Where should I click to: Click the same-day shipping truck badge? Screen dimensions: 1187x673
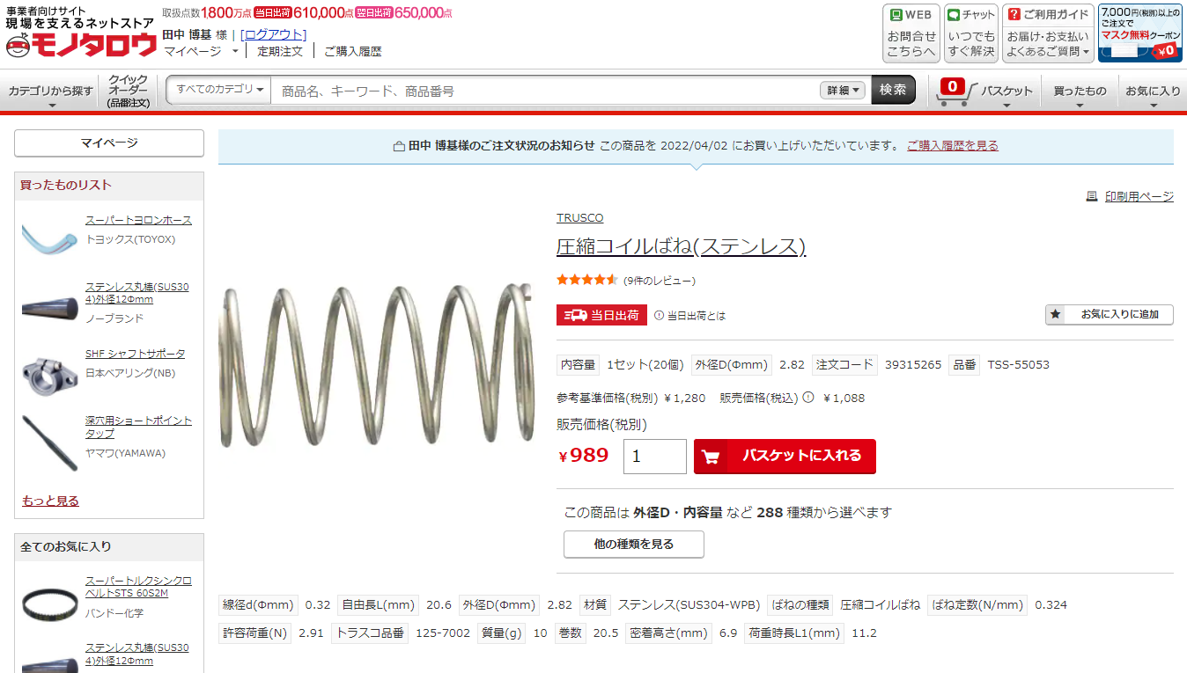coord(601,315)
